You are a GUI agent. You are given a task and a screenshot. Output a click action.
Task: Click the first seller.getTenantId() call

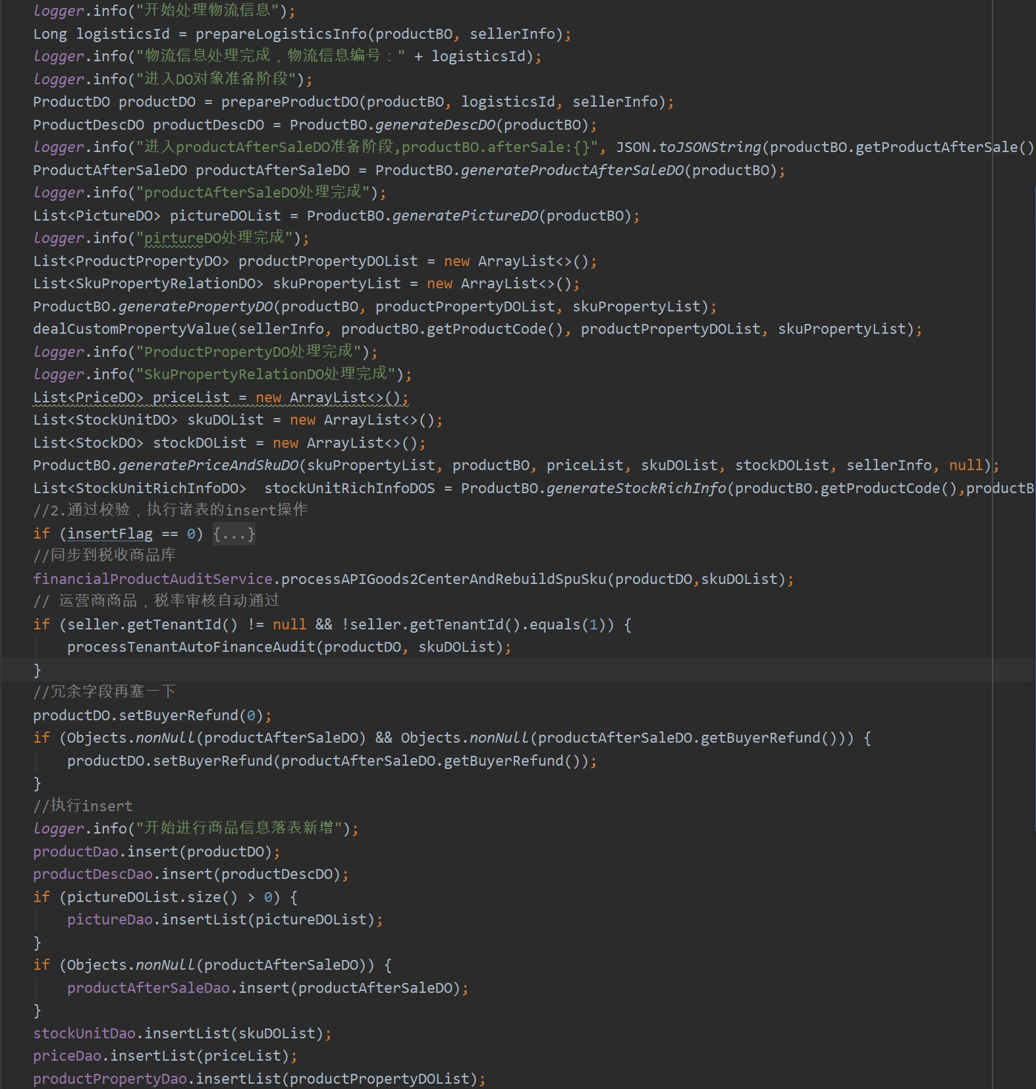(x=152, y=625)
